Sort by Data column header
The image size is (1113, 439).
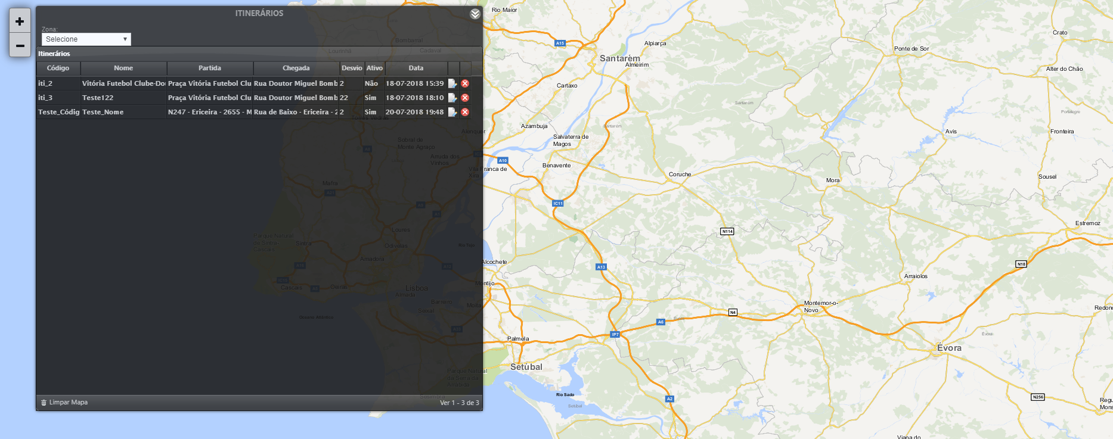tap(416, 68)
